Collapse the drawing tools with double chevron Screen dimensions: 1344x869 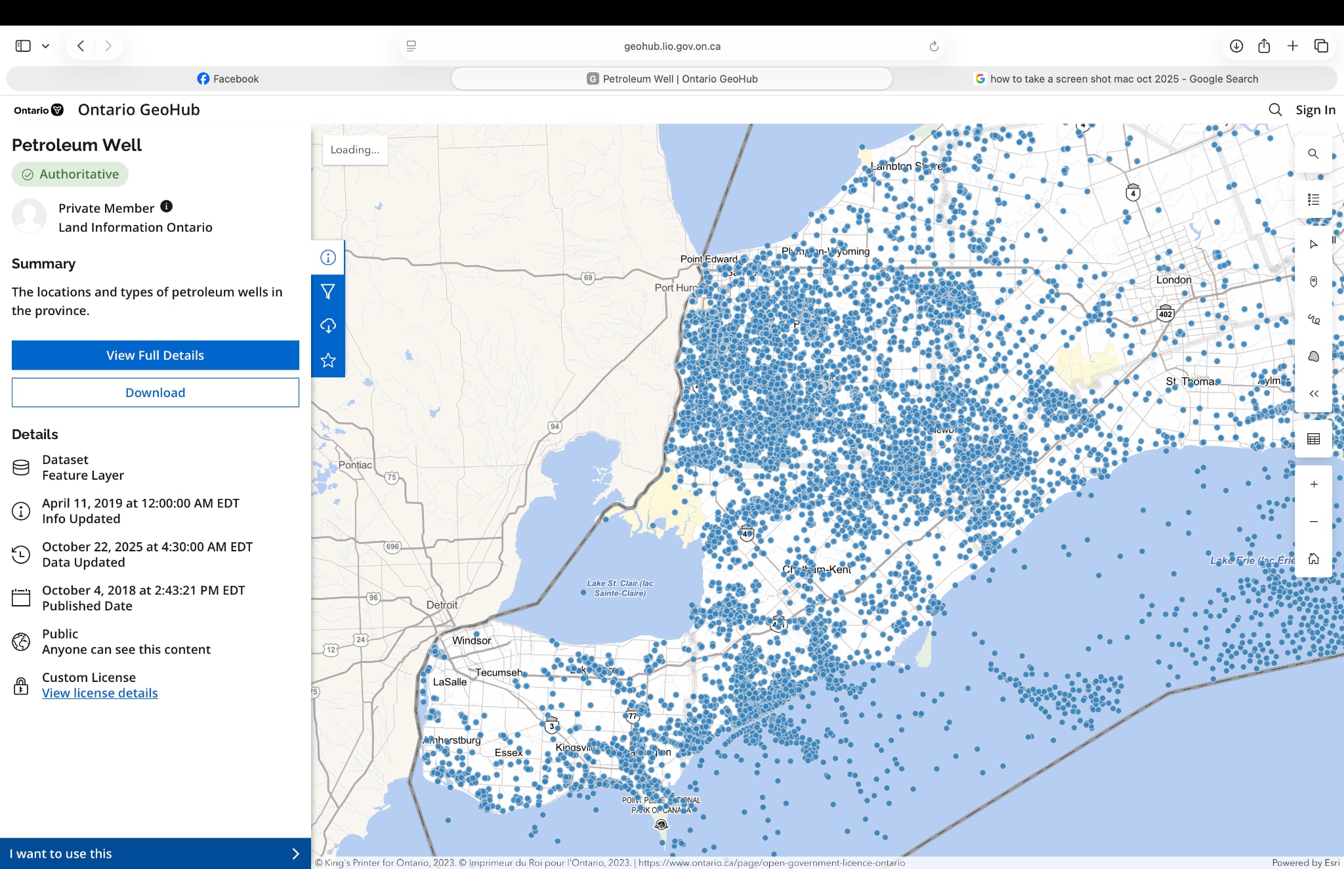pyautogui.click(x=1312, y=394)
